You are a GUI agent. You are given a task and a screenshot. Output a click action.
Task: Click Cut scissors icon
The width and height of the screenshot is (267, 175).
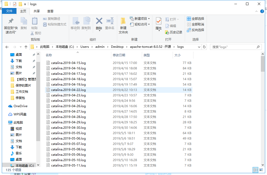[32, 33]
